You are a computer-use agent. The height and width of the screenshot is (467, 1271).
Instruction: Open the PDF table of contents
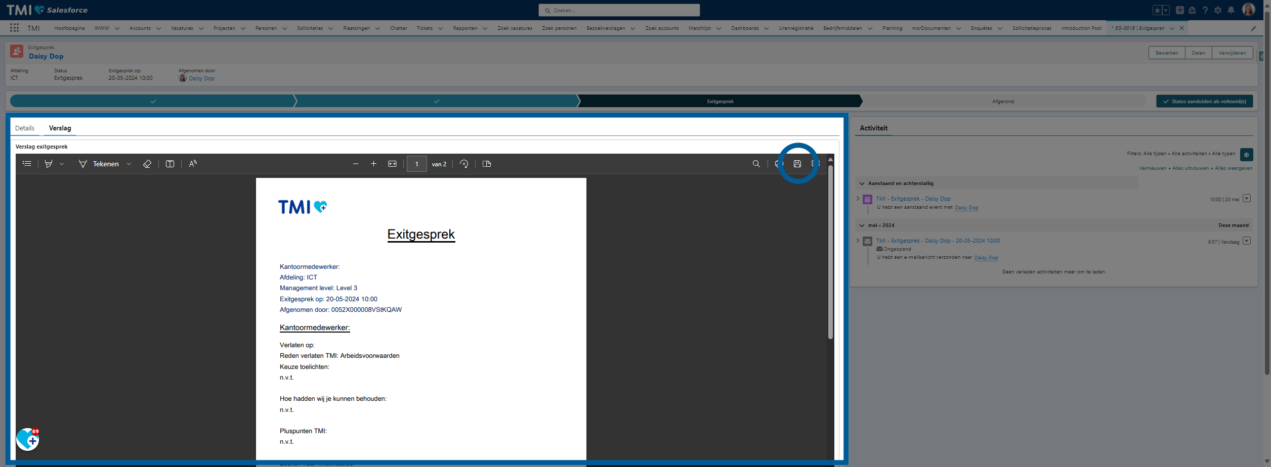tap(27, 164)
